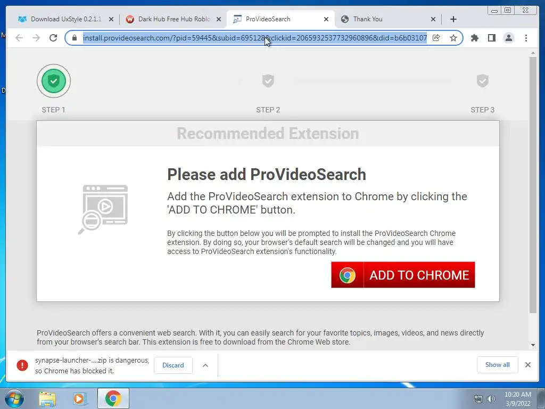Click the Step 2 shield icon
Viewport: 545px width, 409px height.
click(x=268, y=81)
